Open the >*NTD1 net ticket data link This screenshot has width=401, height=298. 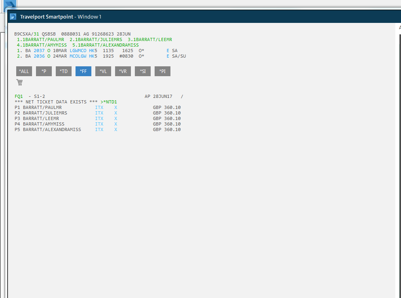(109, 102)
